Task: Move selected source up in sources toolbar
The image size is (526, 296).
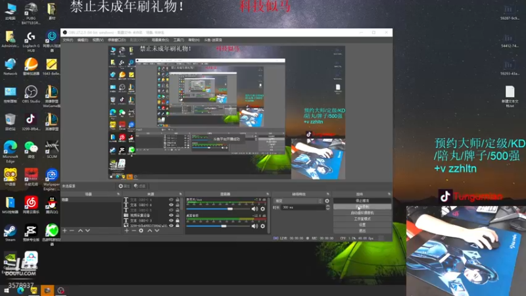Action: pyautogui.click(x=150, y=231)
